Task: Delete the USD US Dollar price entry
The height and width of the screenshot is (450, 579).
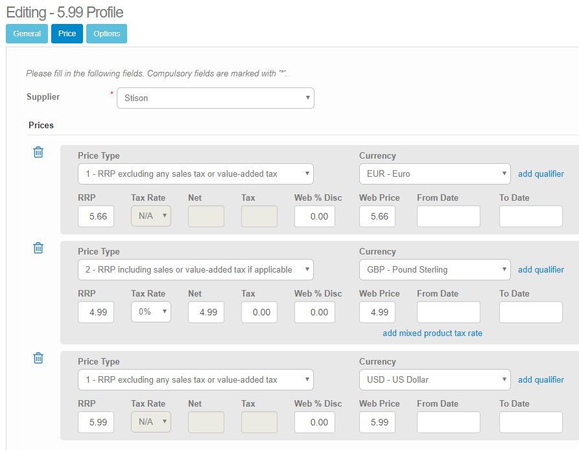Action: [x=38, y=357]
